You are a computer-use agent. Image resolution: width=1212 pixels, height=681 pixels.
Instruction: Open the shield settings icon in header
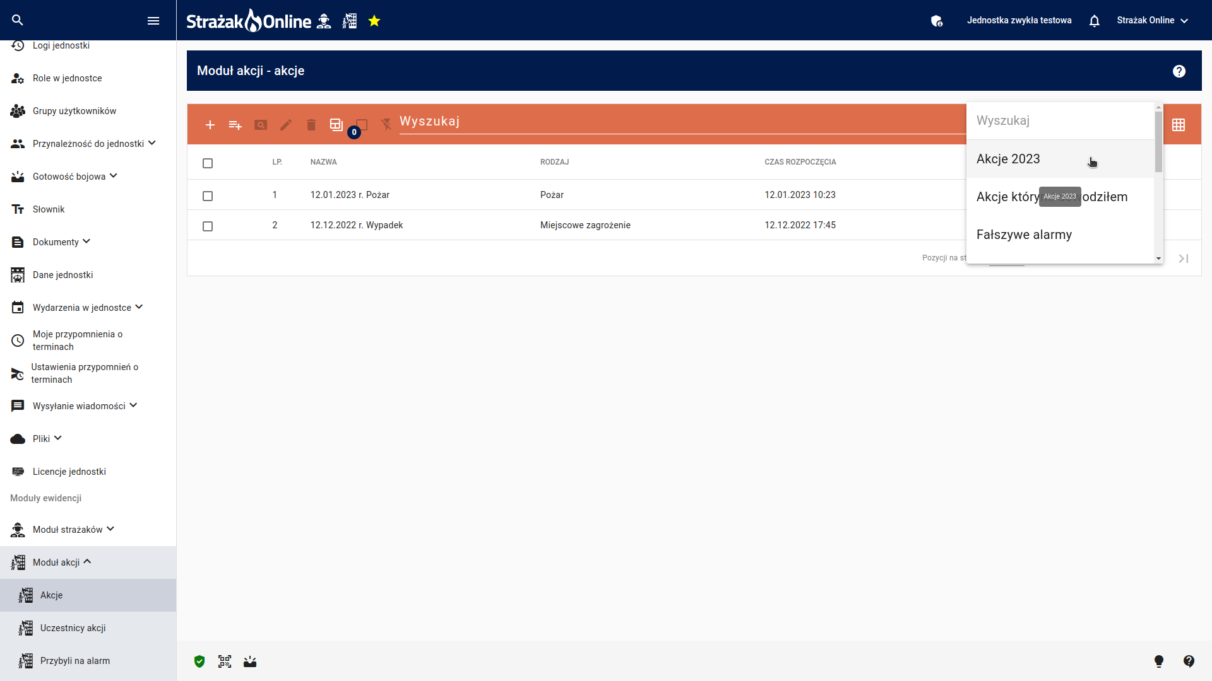tap(937, 21)
